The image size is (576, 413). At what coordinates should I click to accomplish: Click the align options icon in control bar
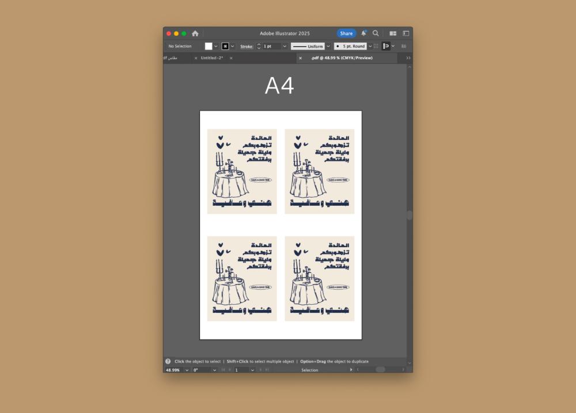[386, 46]
